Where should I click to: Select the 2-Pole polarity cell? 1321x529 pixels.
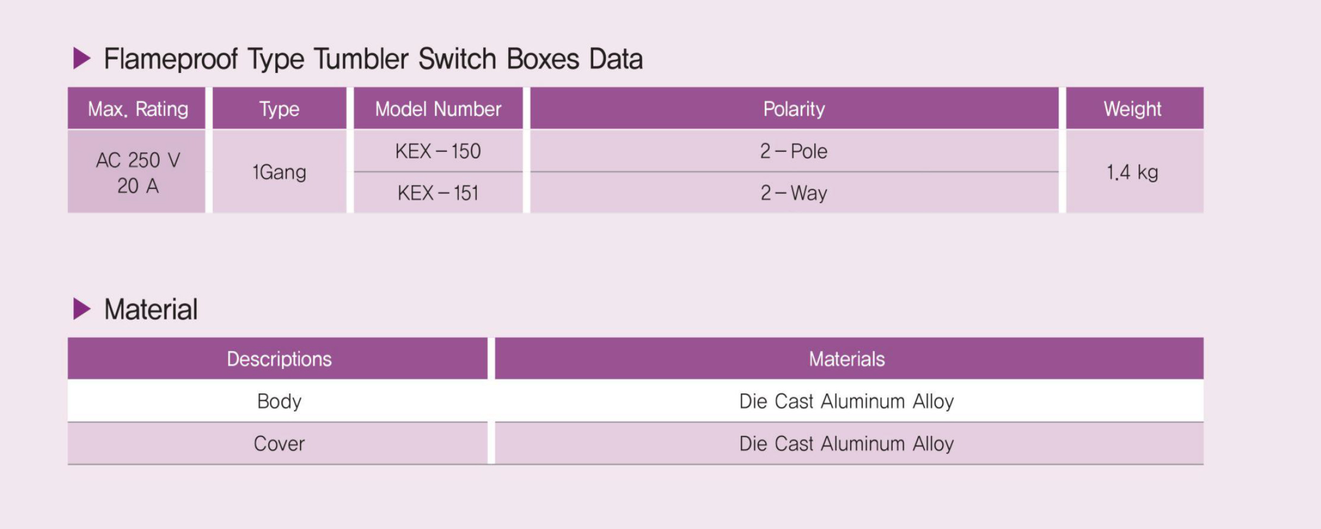click(794, 151)
